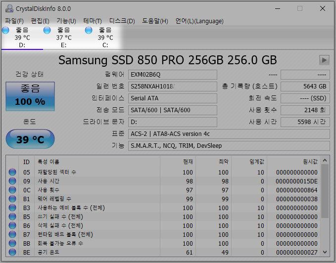Click the blue status orb for drive C:

pos(89,30)
